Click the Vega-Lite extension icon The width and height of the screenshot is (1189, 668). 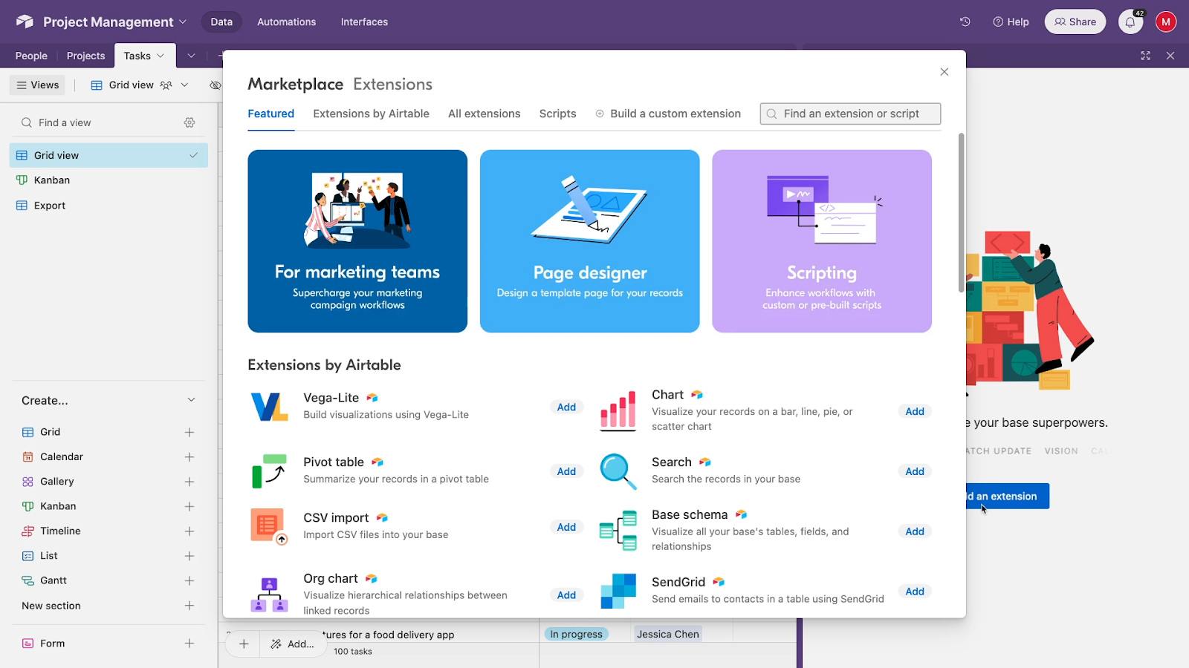[x=269, y=407]
